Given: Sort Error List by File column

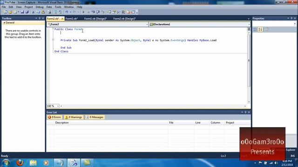Looking at the screenshot, I should click(x=181, y=122).
